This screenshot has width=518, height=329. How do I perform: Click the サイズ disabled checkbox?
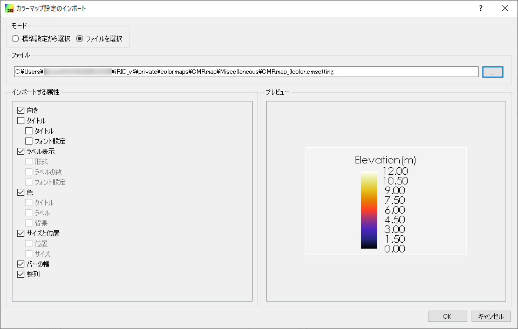29,253
